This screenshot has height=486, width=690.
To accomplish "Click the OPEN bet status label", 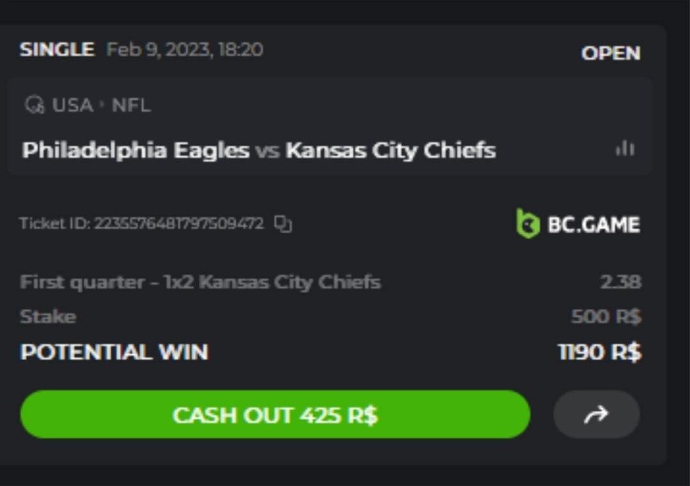I will coord(610,53).
